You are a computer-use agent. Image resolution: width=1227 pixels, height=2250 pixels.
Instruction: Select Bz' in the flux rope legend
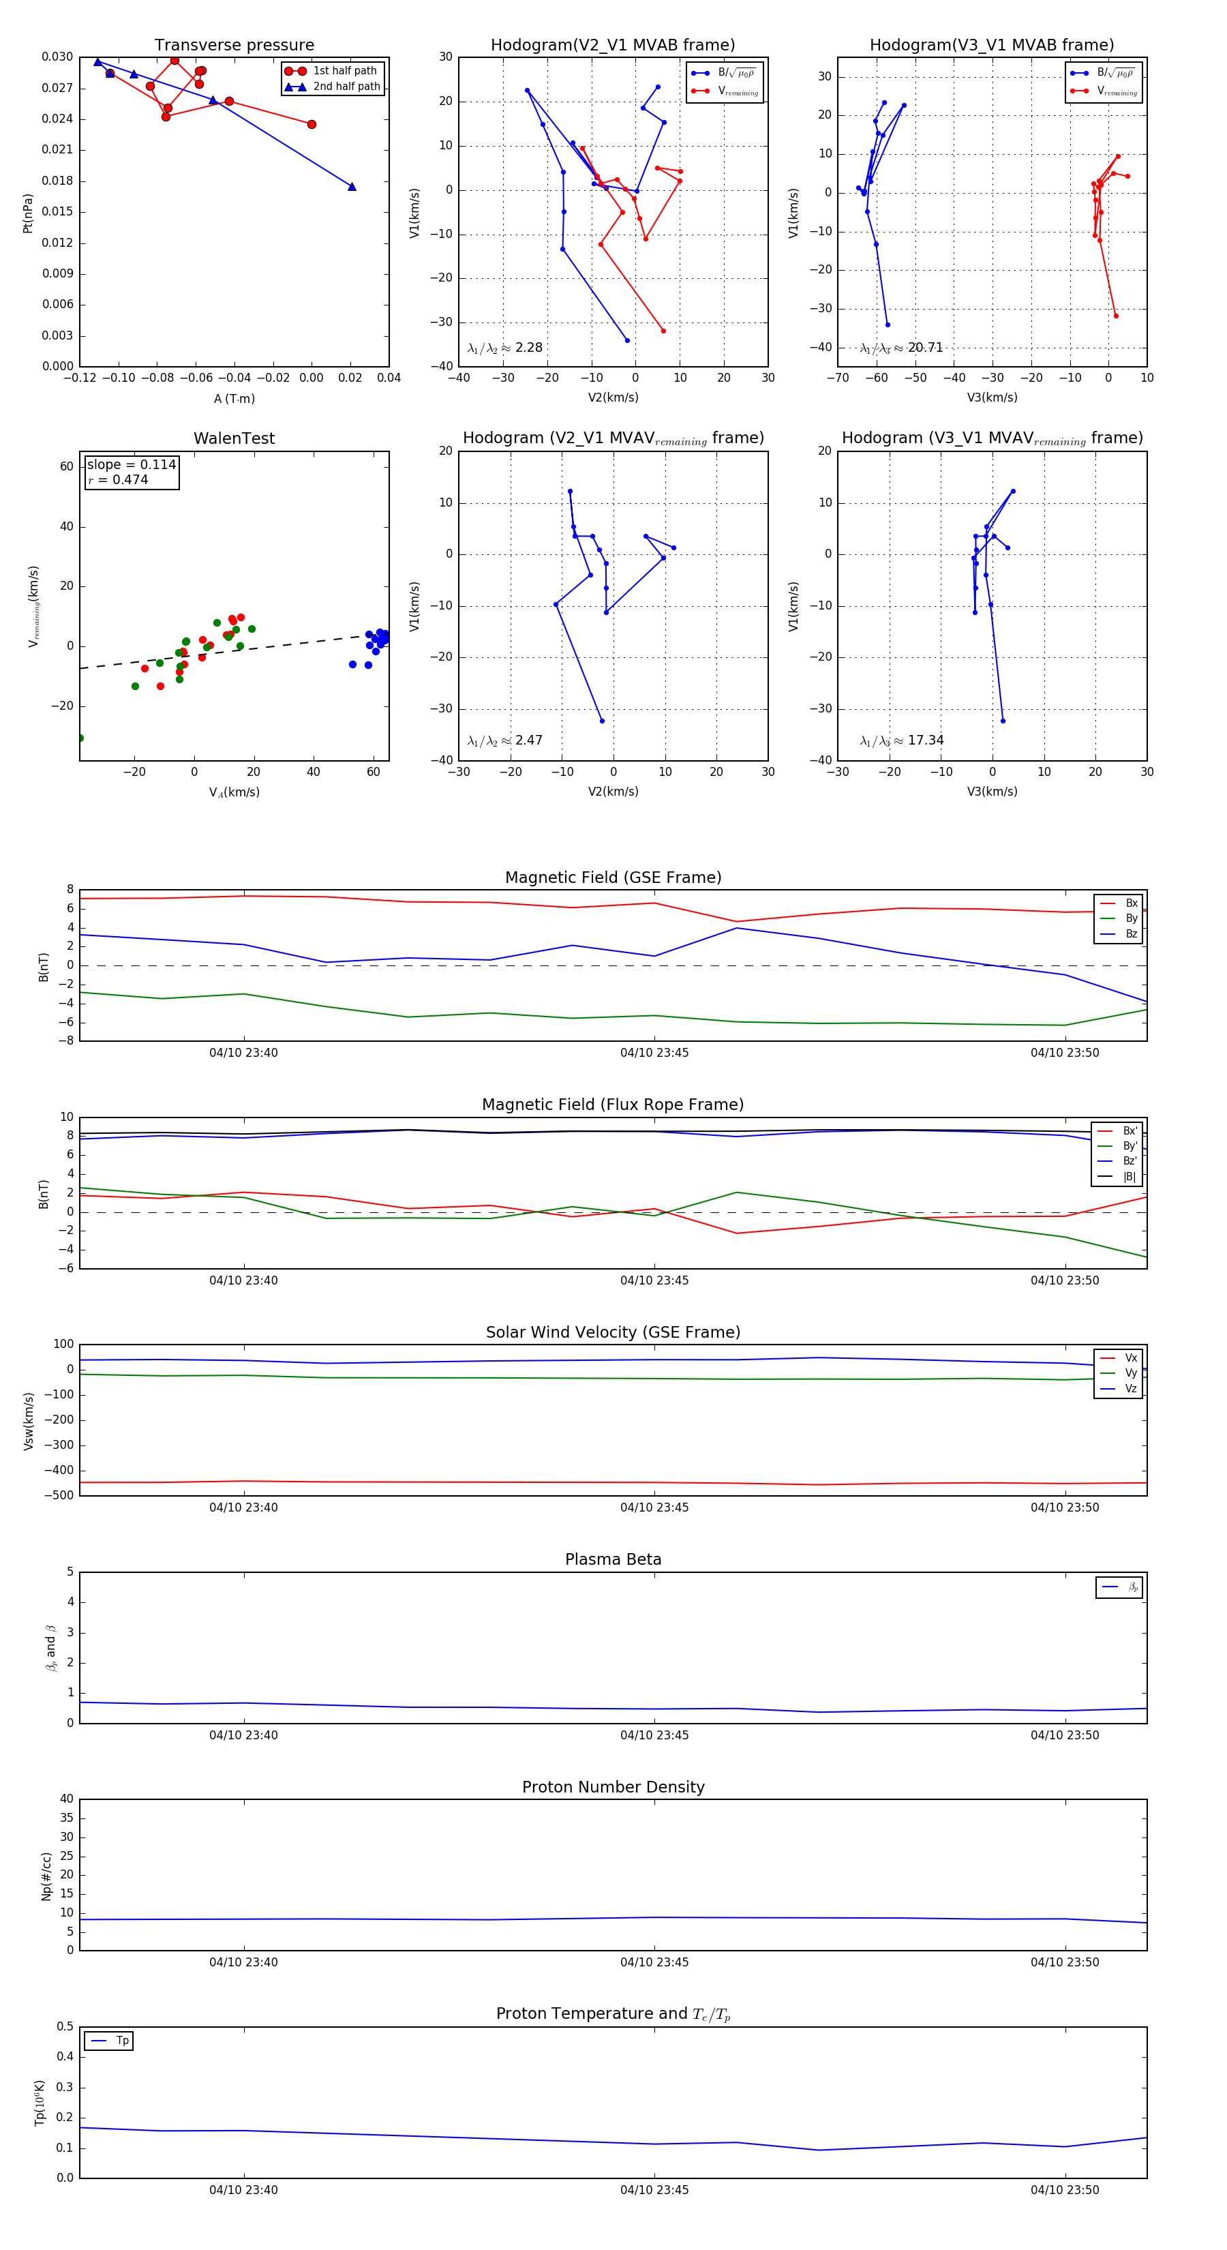coord(1117,1161)
